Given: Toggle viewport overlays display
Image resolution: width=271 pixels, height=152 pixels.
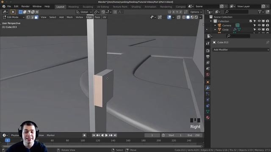Looking at the screenshot, I should point(169,17).
